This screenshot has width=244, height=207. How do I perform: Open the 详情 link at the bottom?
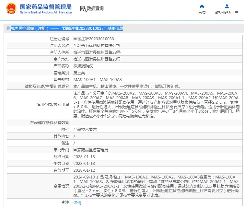pyautogui.click(x=77, y=203)
